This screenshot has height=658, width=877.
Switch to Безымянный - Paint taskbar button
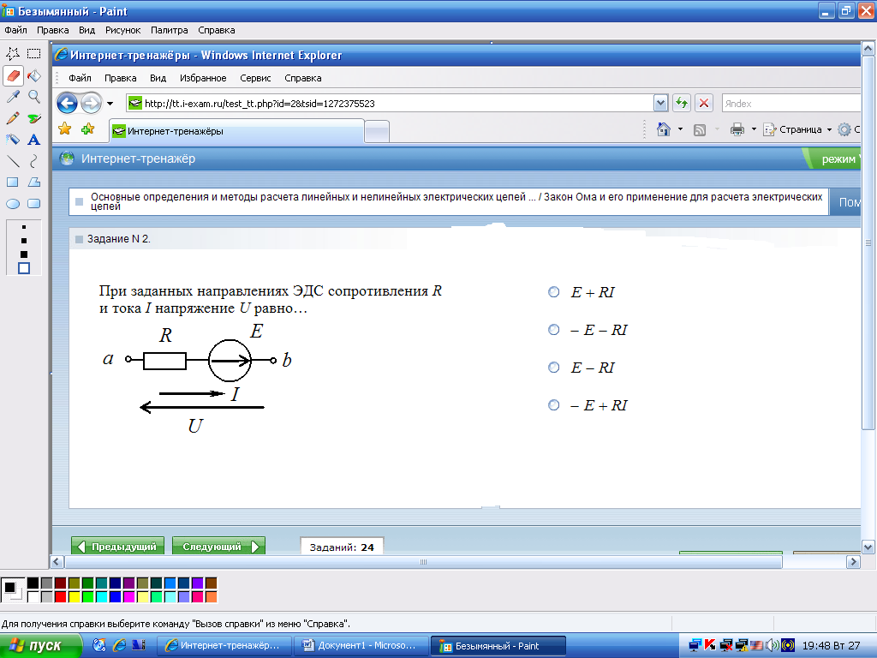pos(498,646)
